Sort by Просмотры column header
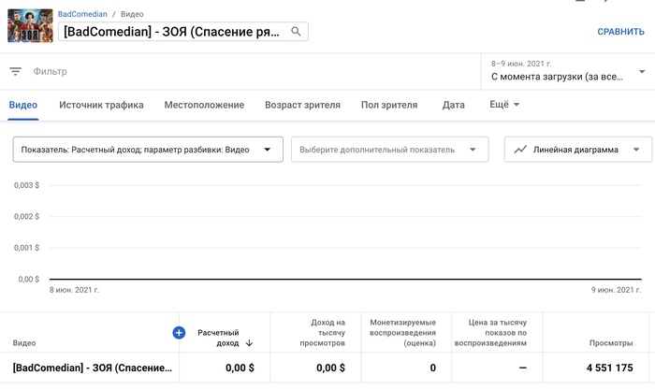655x390 pixels. (x=610, y=343)
